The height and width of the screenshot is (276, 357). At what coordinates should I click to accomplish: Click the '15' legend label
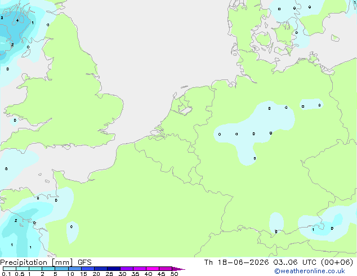83,274
